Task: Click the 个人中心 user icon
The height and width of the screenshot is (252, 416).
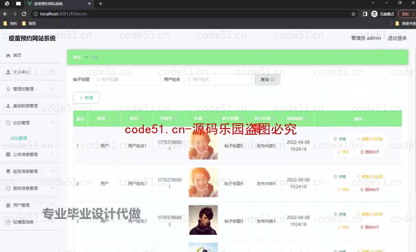Action: [8, 72]
